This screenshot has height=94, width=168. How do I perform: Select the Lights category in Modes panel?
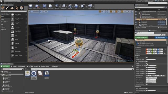coord(2,19)
